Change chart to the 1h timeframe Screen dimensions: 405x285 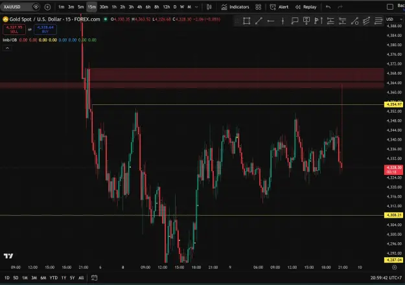[114, 7]
